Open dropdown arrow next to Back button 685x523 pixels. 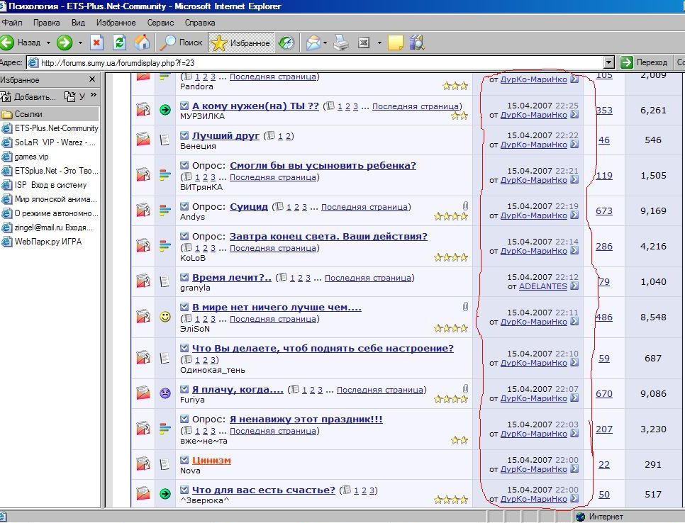click(x=48, y=43)
